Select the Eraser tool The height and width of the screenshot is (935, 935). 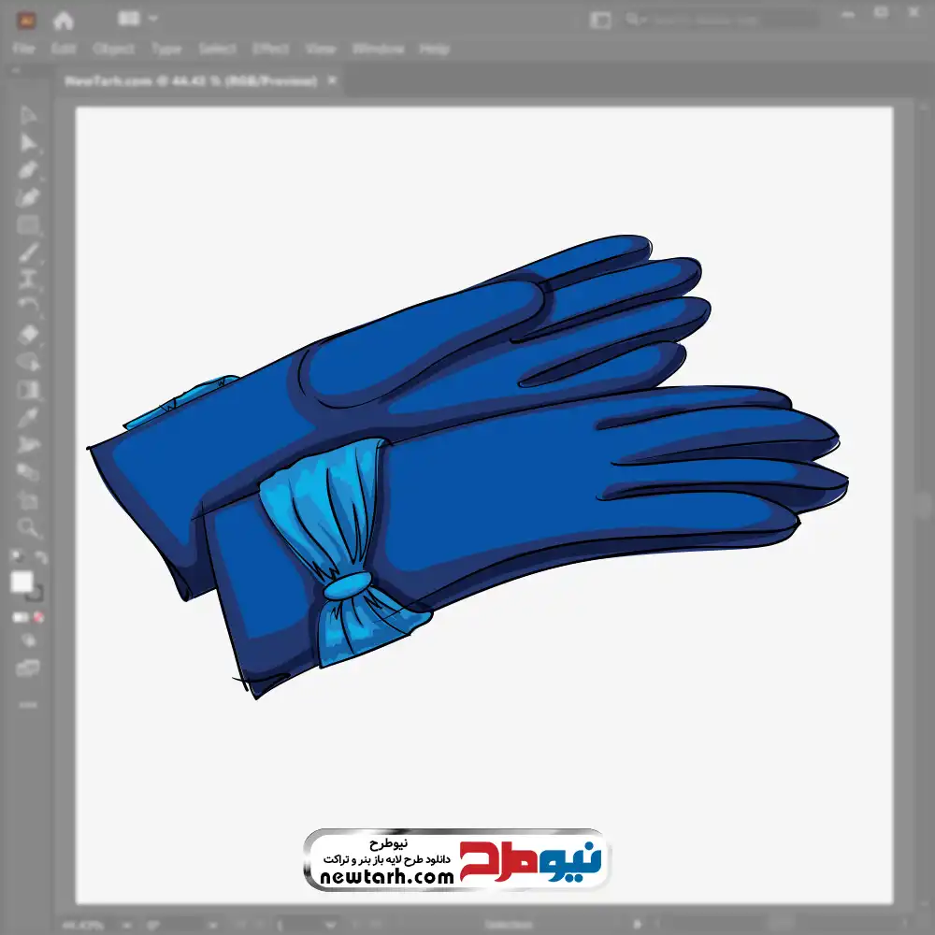29,334
